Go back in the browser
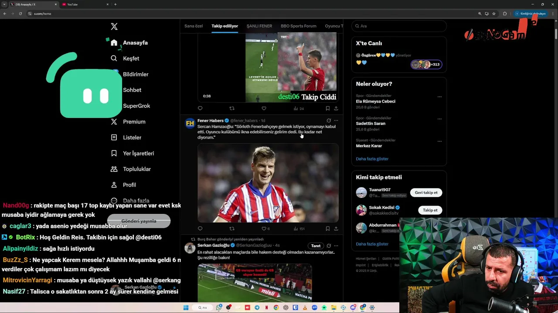Viewport: 558px width, 313px height. coord(5,13)
